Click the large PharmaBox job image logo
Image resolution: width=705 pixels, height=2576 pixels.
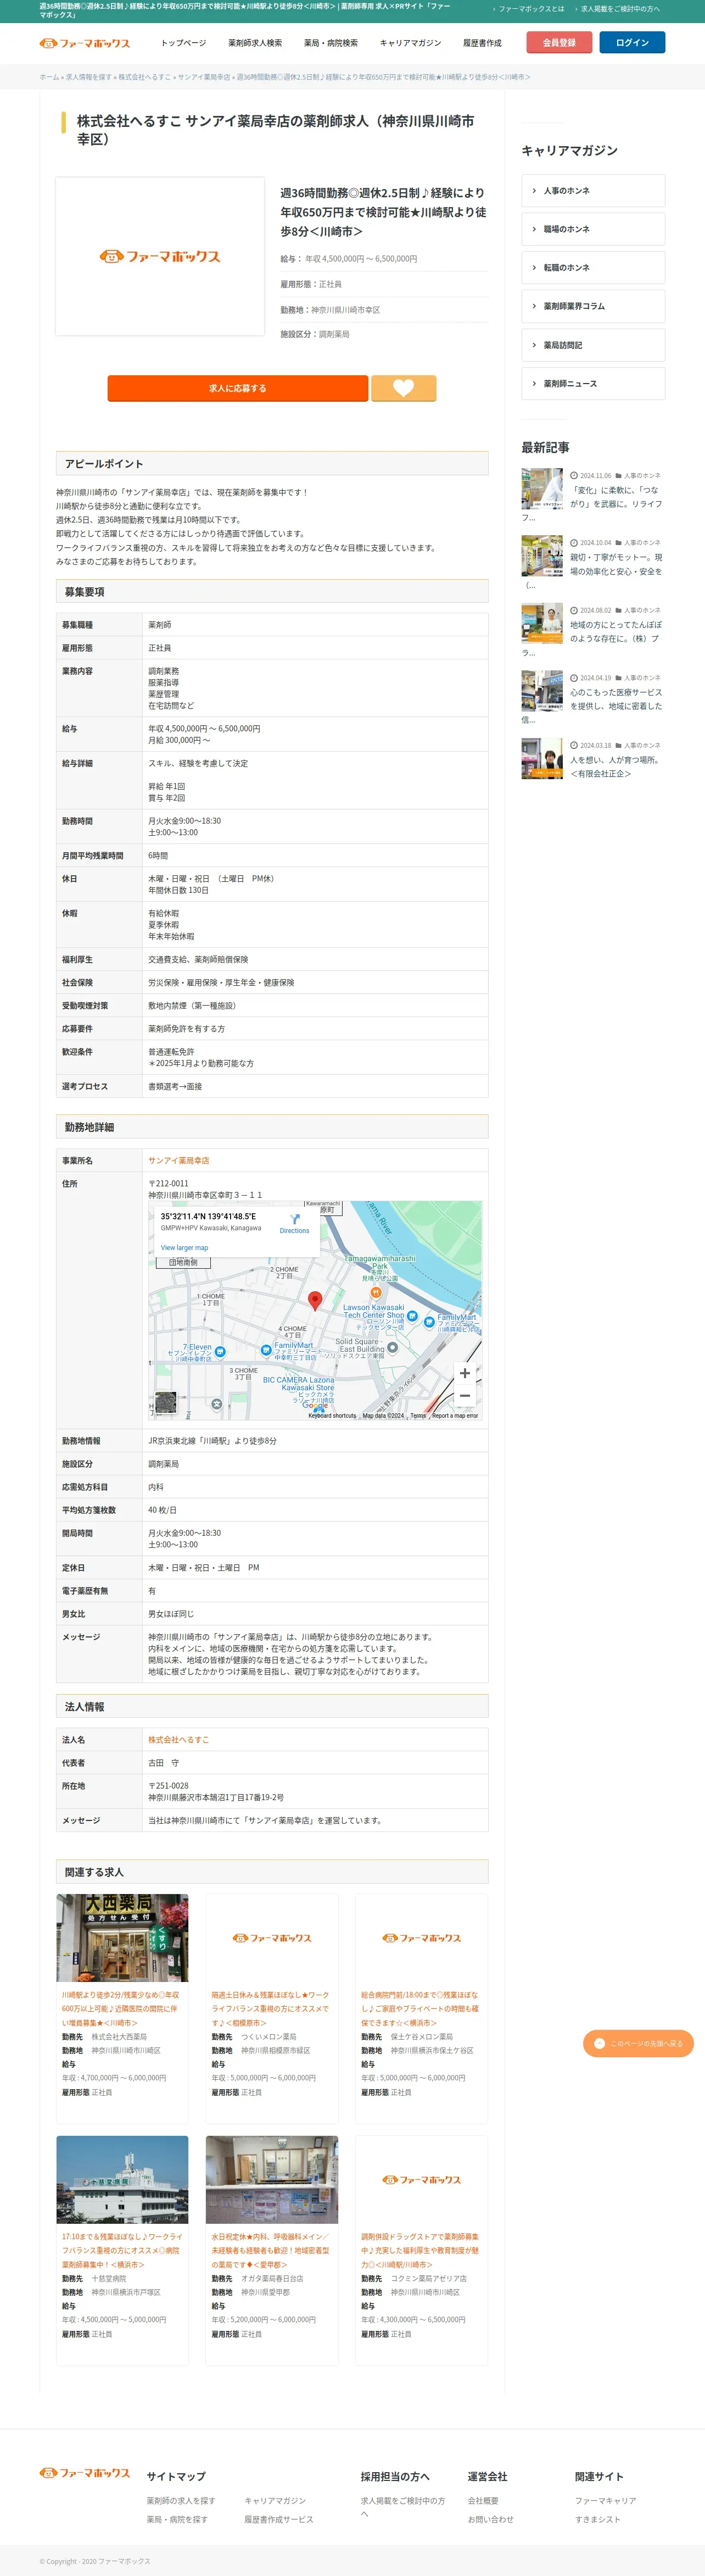(x=160, y=256)
